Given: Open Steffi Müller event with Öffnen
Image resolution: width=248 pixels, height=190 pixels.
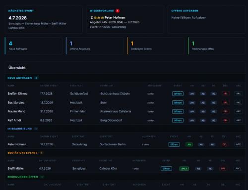Looking at the screenshot, I should tap(166, 169).
